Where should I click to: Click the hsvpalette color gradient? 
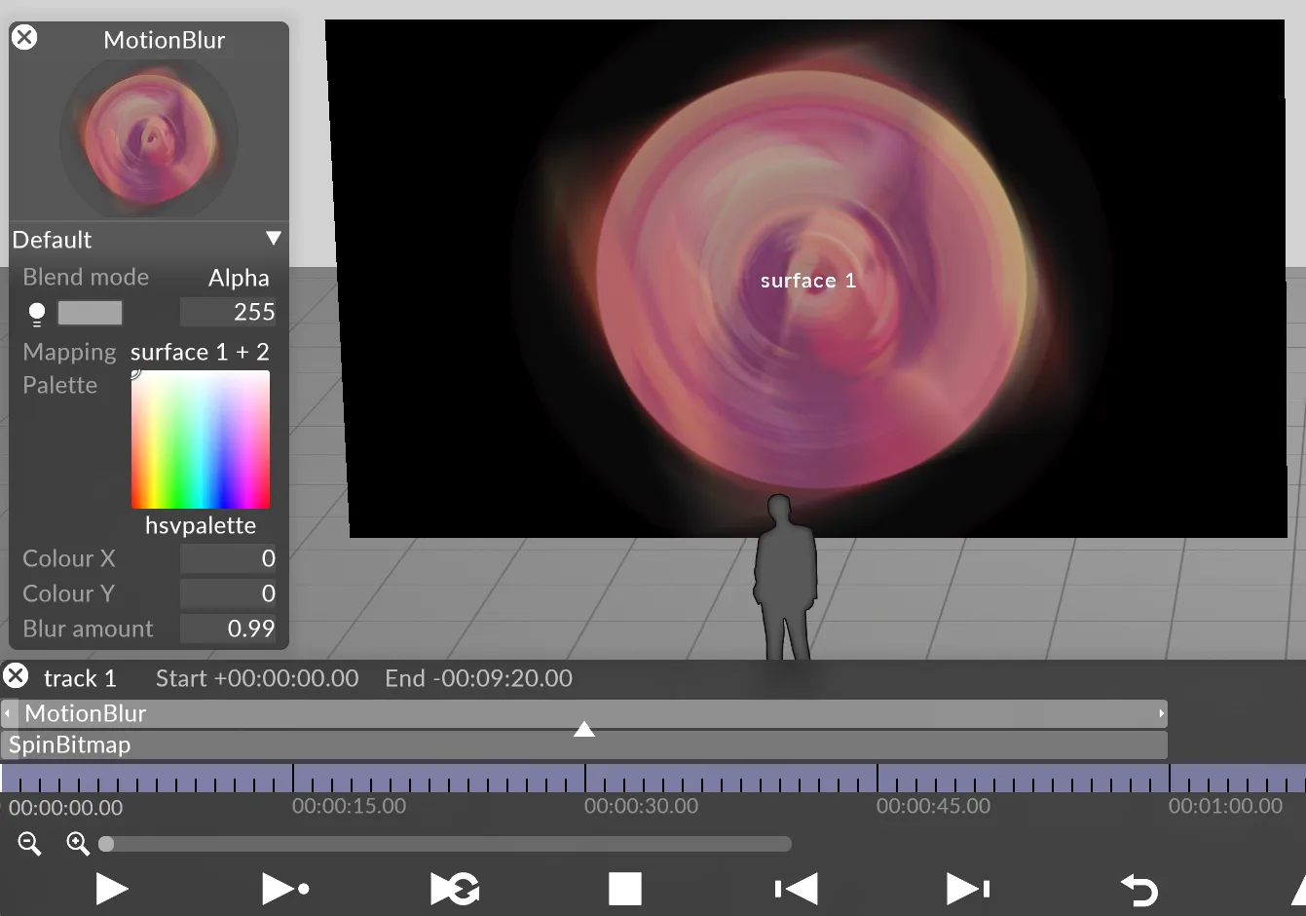(201, 440)
